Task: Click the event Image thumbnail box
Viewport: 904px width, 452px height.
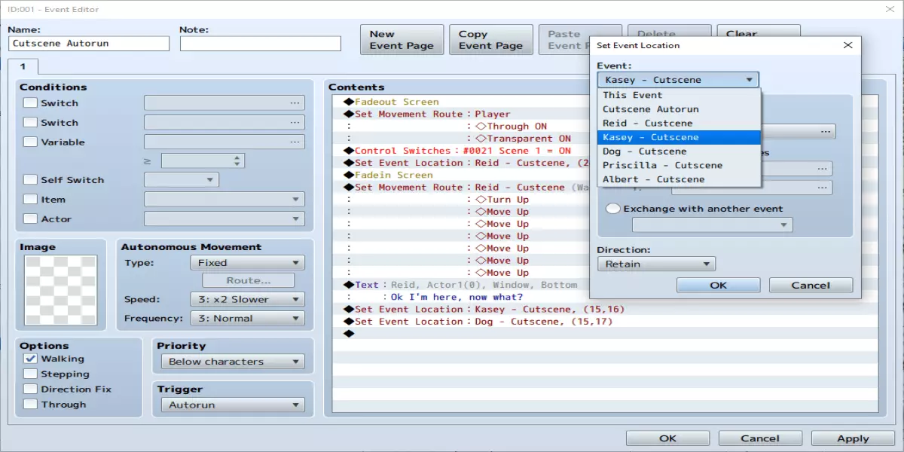Action: coord(61,290)
